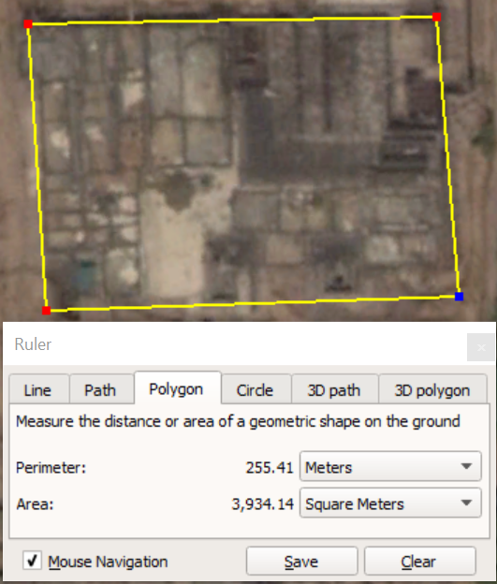Click the Measure the distance description text
The height and width of the screenshot is (584, 497).
tap(238, 422)
